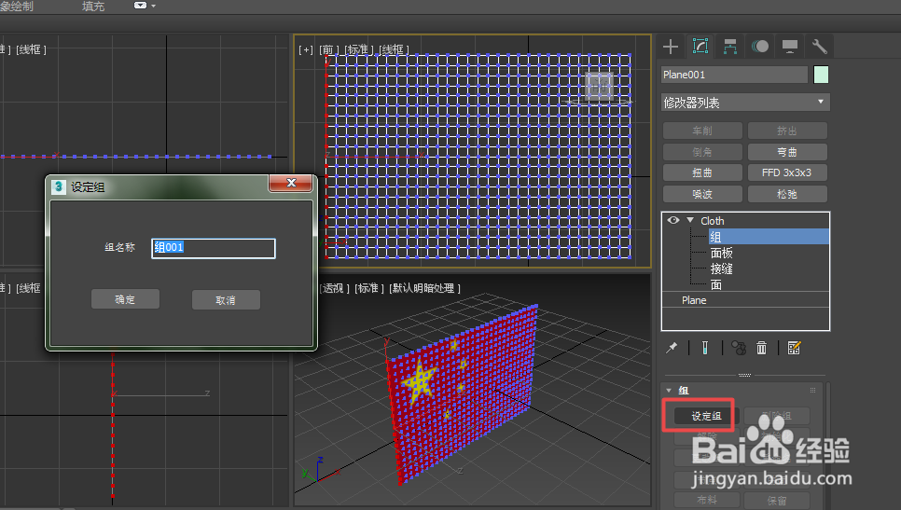This screenshot has width=901, height=510.
Task: Open the Utilities wrench tab
Action: click(820, 47)
